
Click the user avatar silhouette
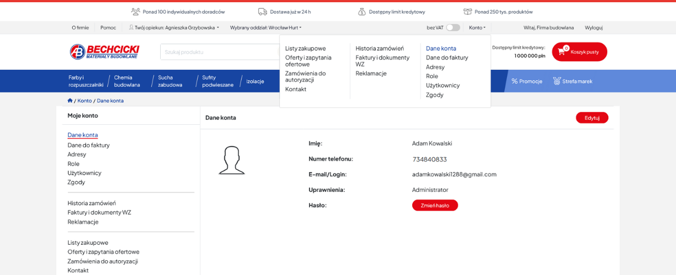click(232, 160)
